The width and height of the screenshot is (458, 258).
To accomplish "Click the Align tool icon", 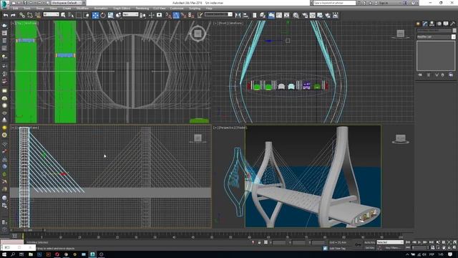I will coord(245,15).
